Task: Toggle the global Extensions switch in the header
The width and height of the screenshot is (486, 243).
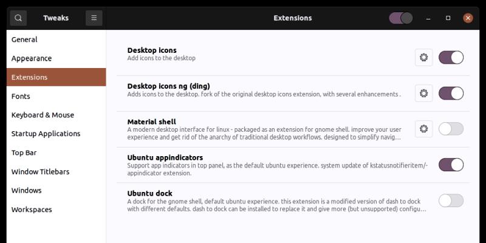Action: (401, 18)
